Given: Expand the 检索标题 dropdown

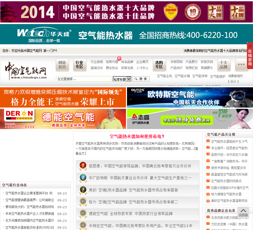Looking at the screenshot, I should (x=122, y=79).
